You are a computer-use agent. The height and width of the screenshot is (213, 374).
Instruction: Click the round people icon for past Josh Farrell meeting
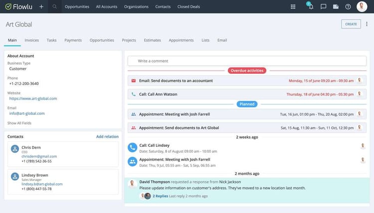click(132, 162)
